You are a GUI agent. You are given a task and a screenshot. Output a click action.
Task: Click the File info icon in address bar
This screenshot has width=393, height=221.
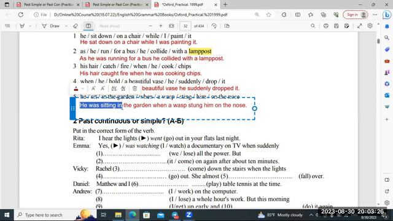(x=41, y=15)
